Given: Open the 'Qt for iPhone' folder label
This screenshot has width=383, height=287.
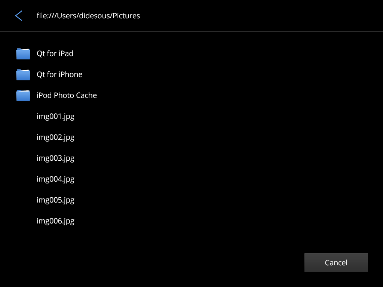Looking at the screenshot, I should click(x=59, y=74).
